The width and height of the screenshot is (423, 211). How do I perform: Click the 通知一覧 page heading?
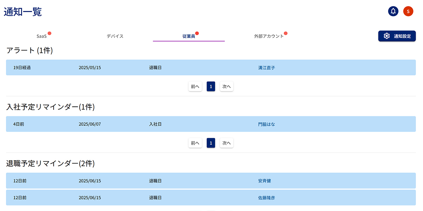coord(23,12)
